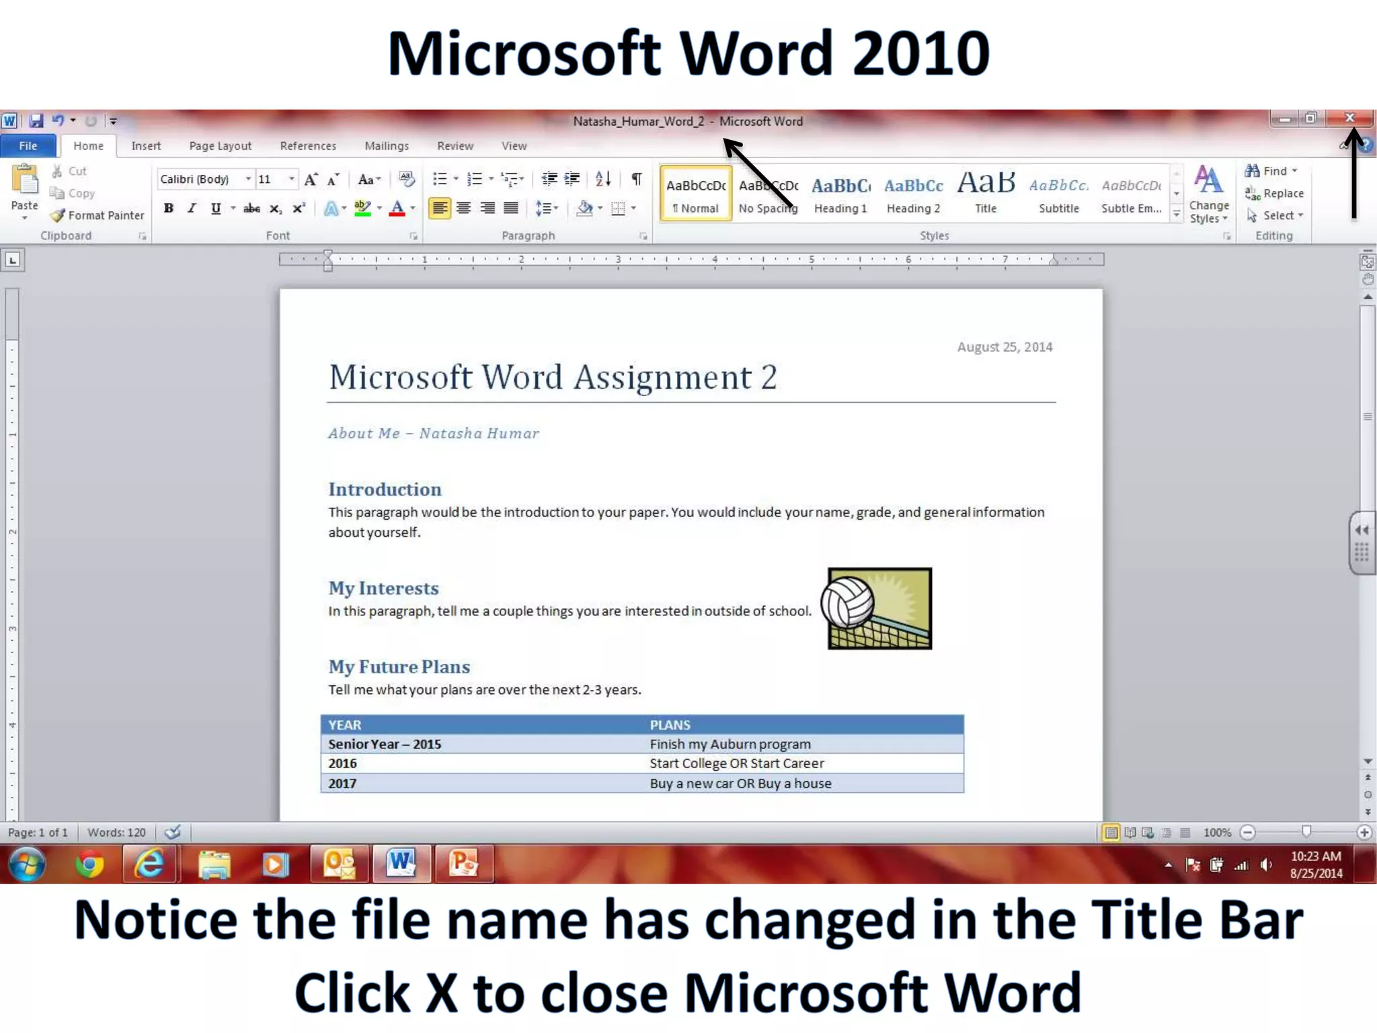Image resolution: width=1377 pixels, height=1033 pixels.
Task: Switch to the Page Layout tab
Action: click(220, 146)
